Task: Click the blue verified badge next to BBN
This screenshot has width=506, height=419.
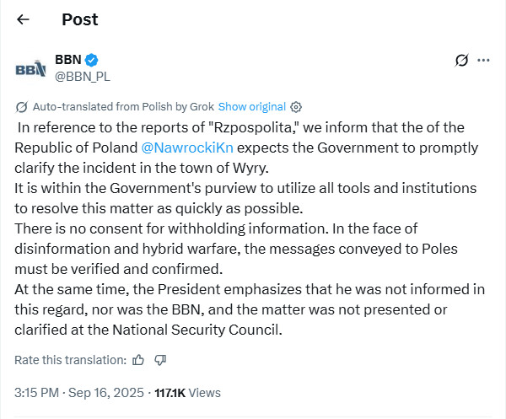Action: click(93, 60)
